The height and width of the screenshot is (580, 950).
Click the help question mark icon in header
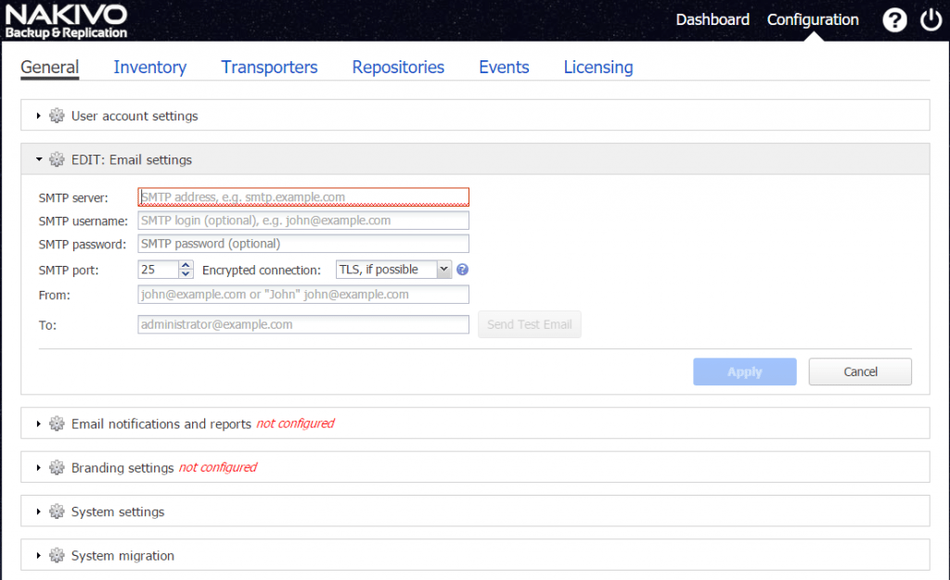pyautogui.click(x=894, y=19)
